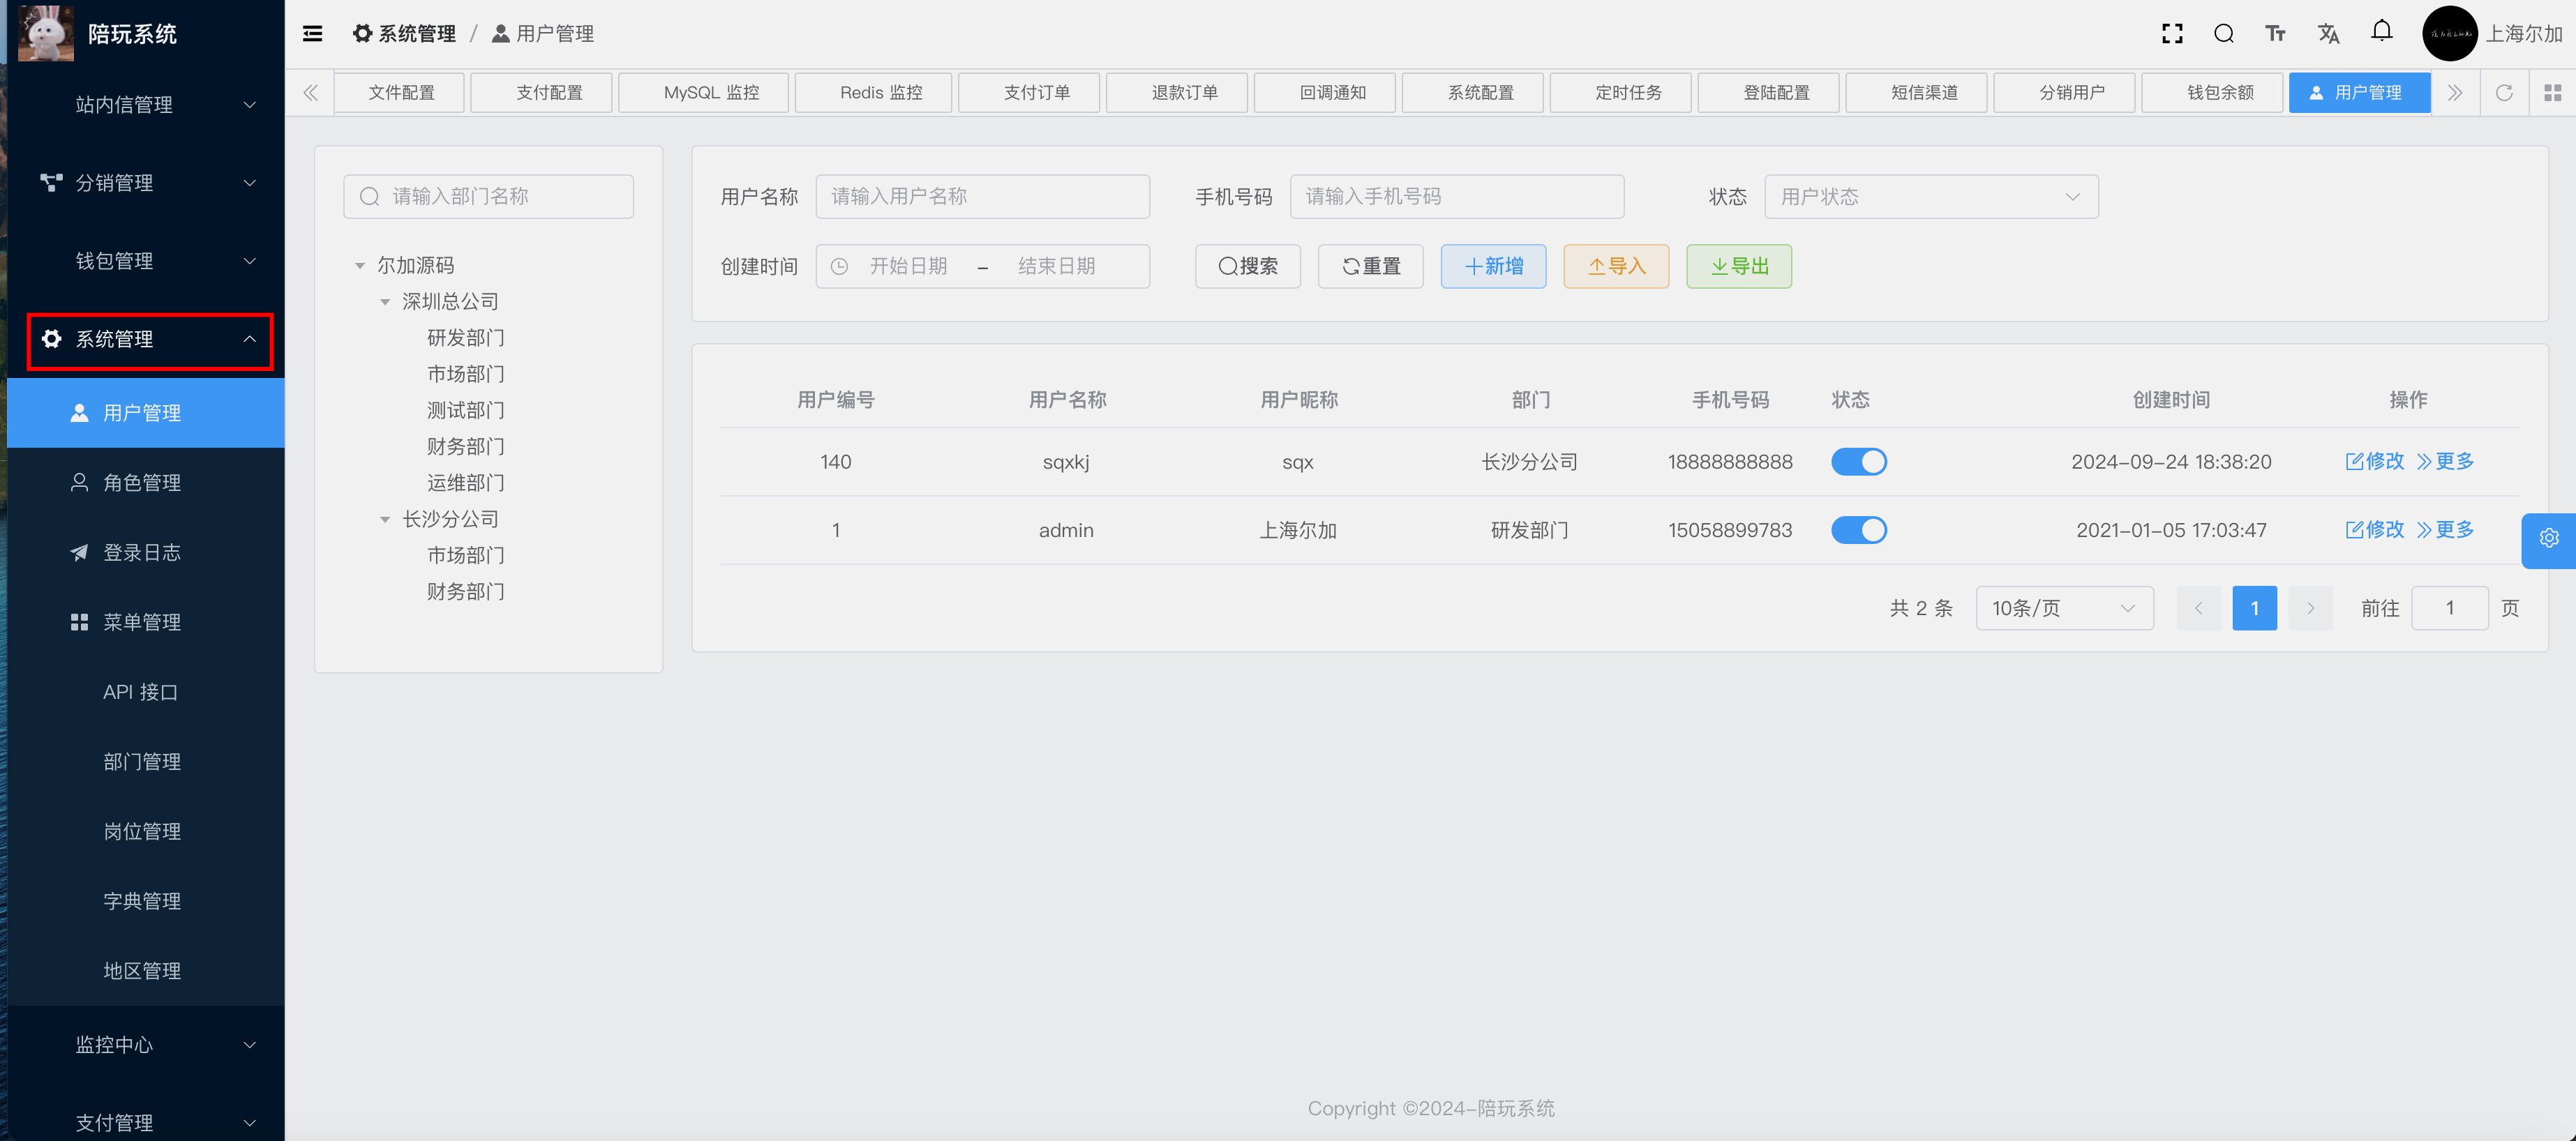Focus the 请输入部门名称 department search field

pyautogui.click(x=488, y=197)
